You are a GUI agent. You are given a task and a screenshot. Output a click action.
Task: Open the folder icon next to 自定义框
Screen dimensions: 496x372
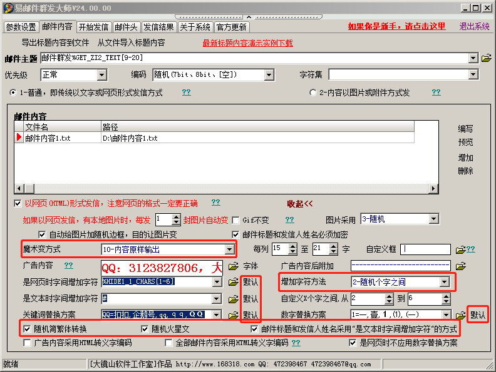[x=460, y=249]
